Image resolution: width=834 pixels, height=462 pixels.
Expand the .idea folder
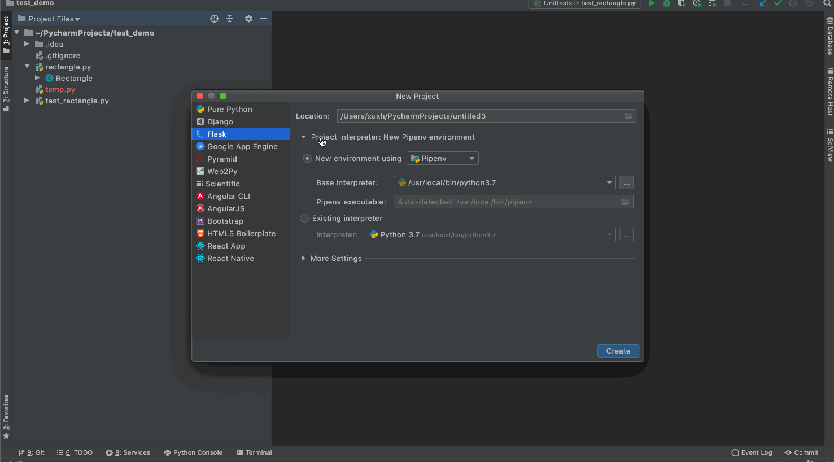(27, 44)
